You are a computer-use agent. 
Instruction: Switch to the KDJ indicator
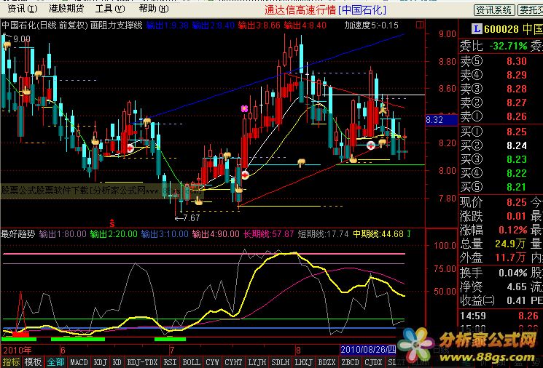click(101, 362)
